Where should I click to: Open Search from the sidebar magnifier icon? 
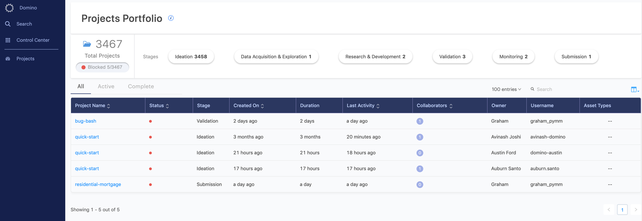pos(8,24)
